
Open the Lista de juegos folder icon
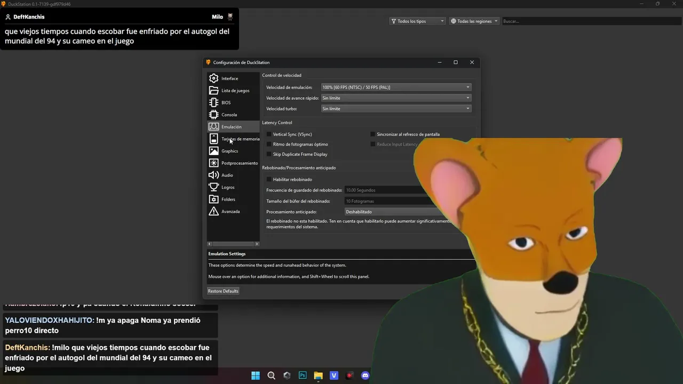coord(213,91)
